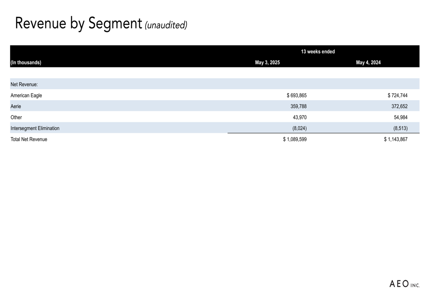Select the total '$ 1,143,867'
426x292 pixels.
tap(396, 139)
